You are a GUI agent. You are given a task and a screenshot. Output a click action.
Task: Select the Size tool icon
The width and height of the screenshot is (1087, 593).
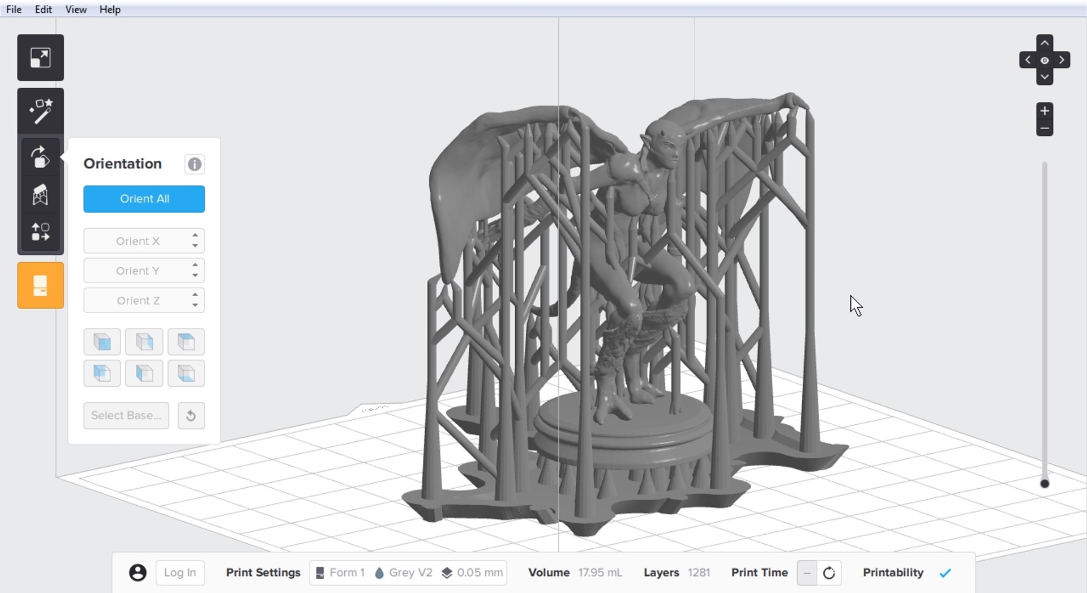[x=40, y=58]
